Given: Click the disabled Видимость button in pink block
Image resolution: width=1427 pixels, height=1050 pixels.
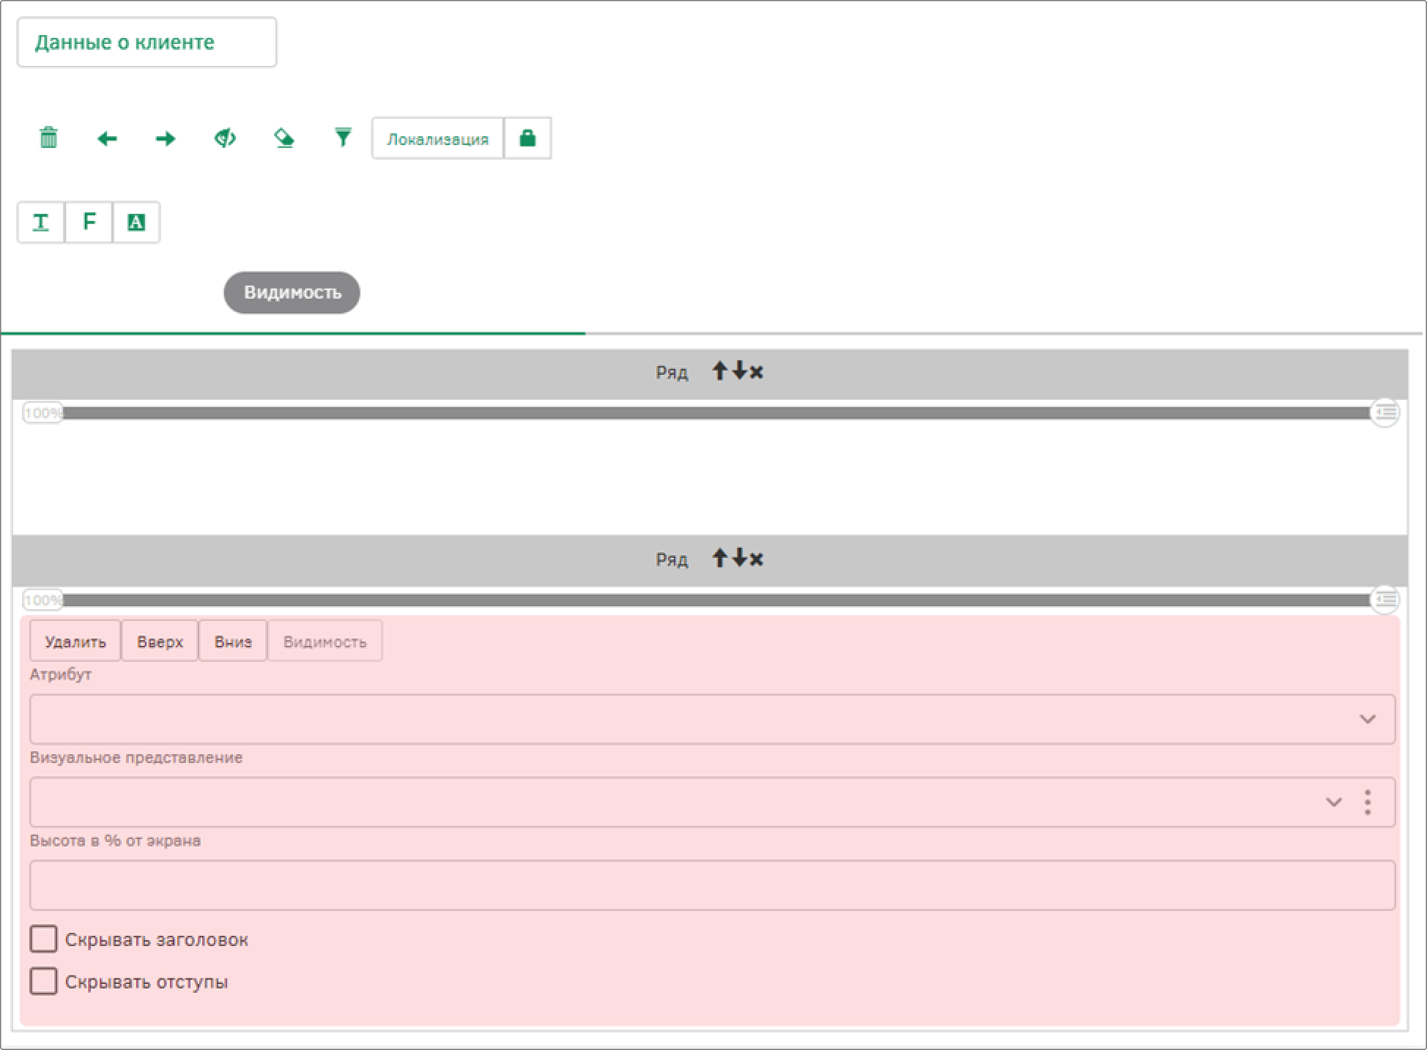Looking at the screenshot, I should [325, 641].
